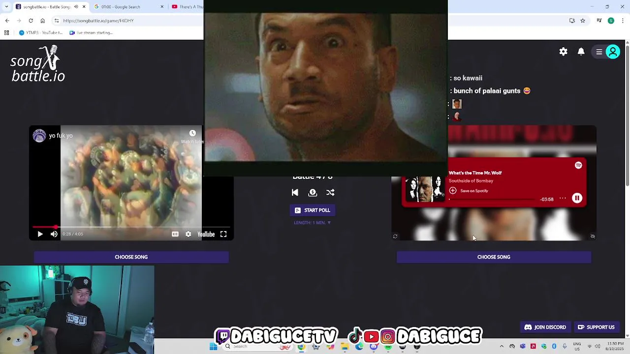
Task: Expand the poll Length 1 min dropdown
Action: (313, 223)
